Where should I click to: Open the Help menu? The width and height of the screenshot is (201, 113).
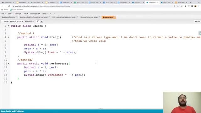point(45,13)
